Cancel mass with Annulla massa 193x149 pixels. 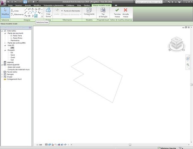click(x=126, y=13)
